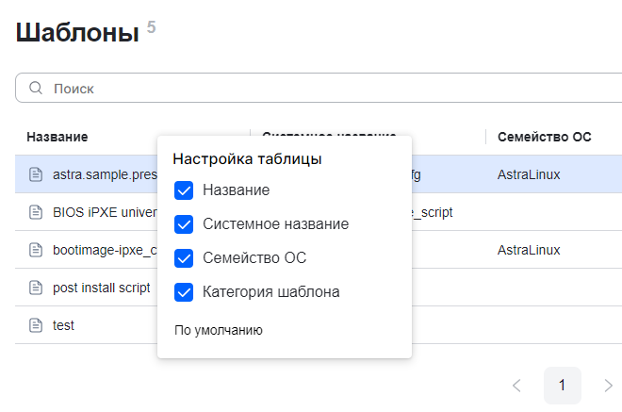The height and width of the screenshot is (412, 622).
Task: Click the search magnifier icon
Action: point(36,88)
